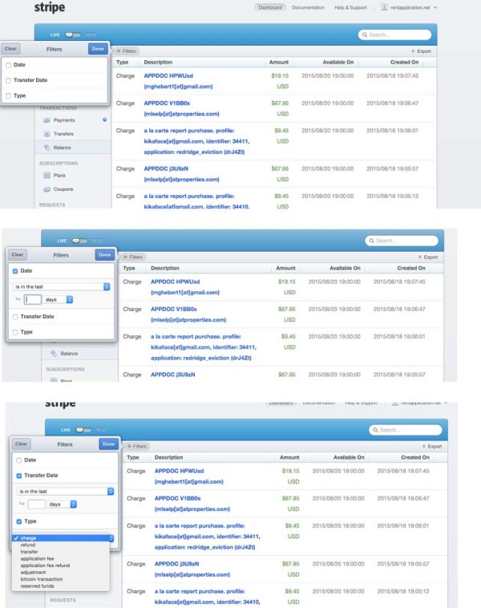
Task: Click Coupons icon in top screenshot sidebar
Action: click(x=47, y=189)
